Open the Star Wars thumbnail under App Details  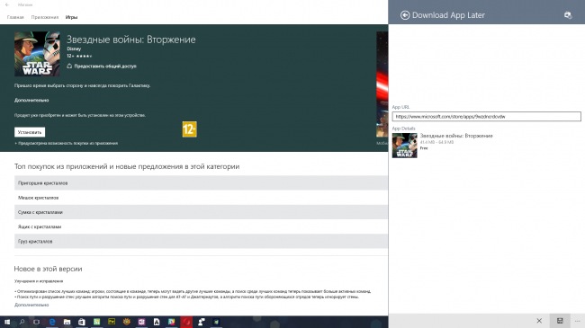coord(404,146)
